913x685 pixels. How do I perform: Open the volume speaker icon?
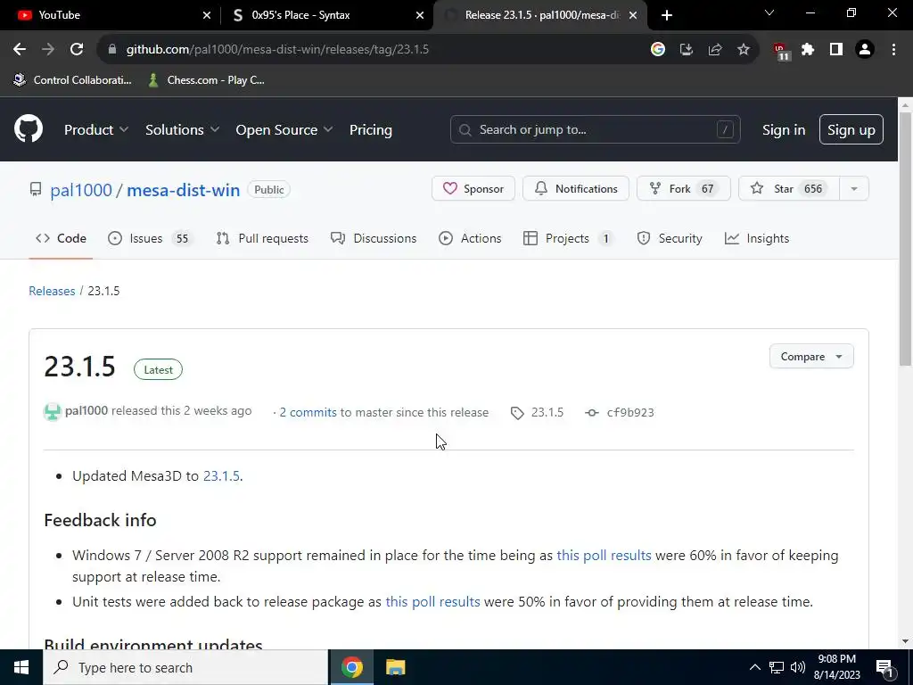click(x=798, y=667)
